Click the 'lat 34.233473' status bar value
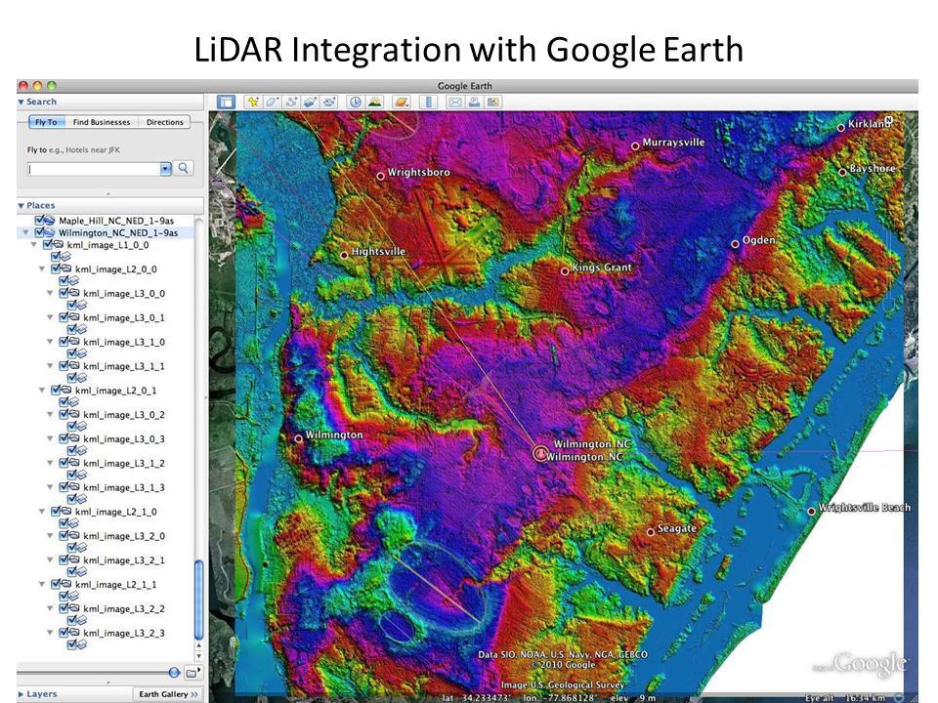Screen dimensions: 938x703 (x=476, y=697)
